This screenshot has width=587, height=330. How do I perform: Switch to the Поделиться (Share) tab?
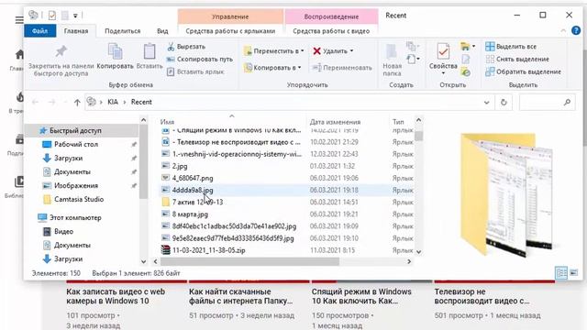pos(122,31)
